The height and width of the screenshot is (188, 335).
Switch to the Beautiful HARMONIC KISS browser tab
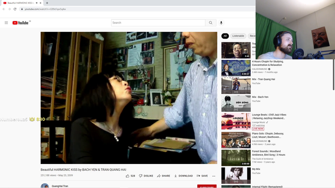point(20,3)
